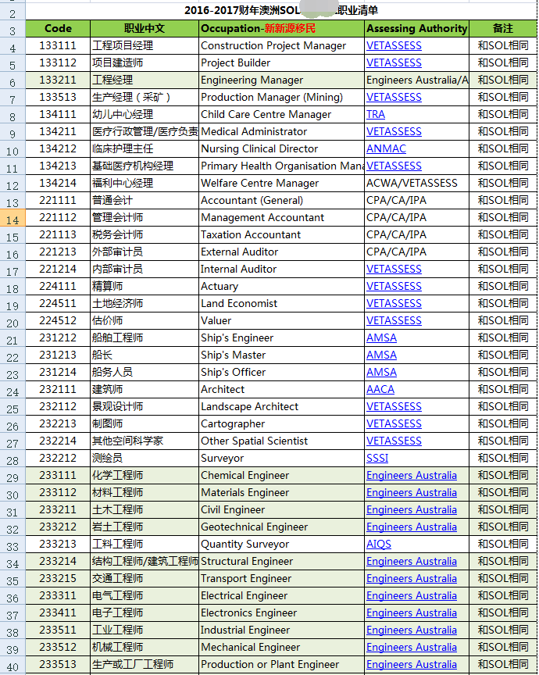
Task: Open VETASSESS link for Actuary
Action: [394, 286]
